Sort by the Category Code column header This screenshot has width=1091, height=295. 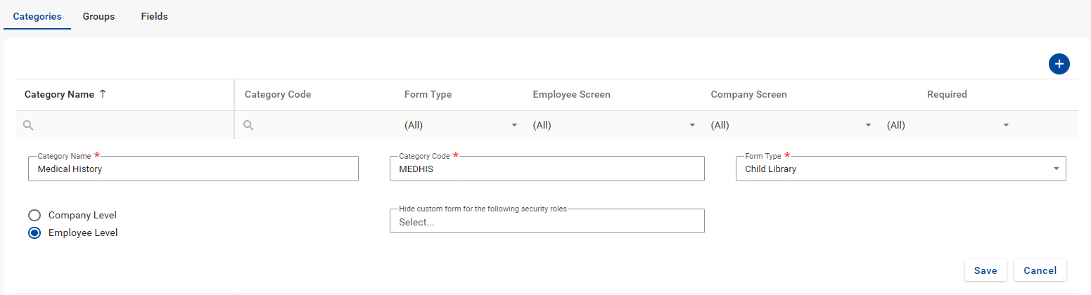pyautogui.click(x=278, y=94)
